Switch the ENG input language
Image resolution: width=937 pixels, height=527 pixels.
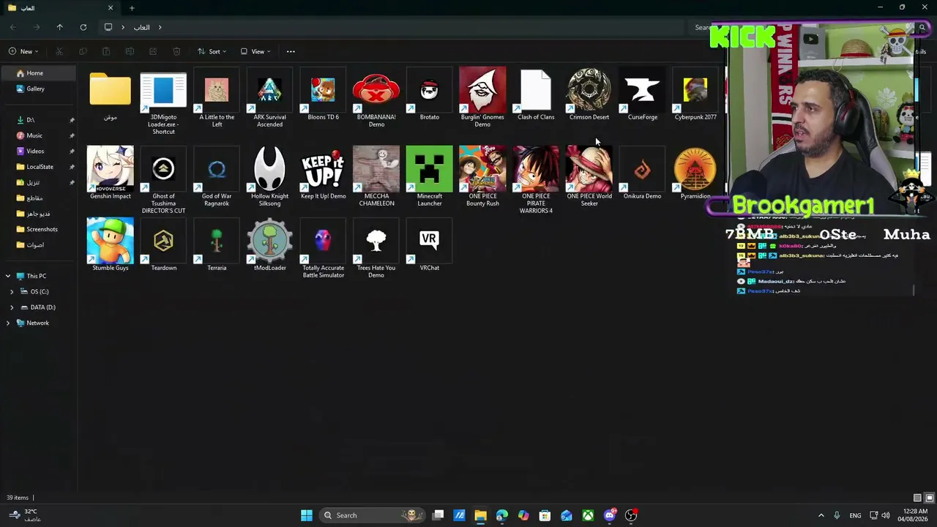[x=855, y=515]
